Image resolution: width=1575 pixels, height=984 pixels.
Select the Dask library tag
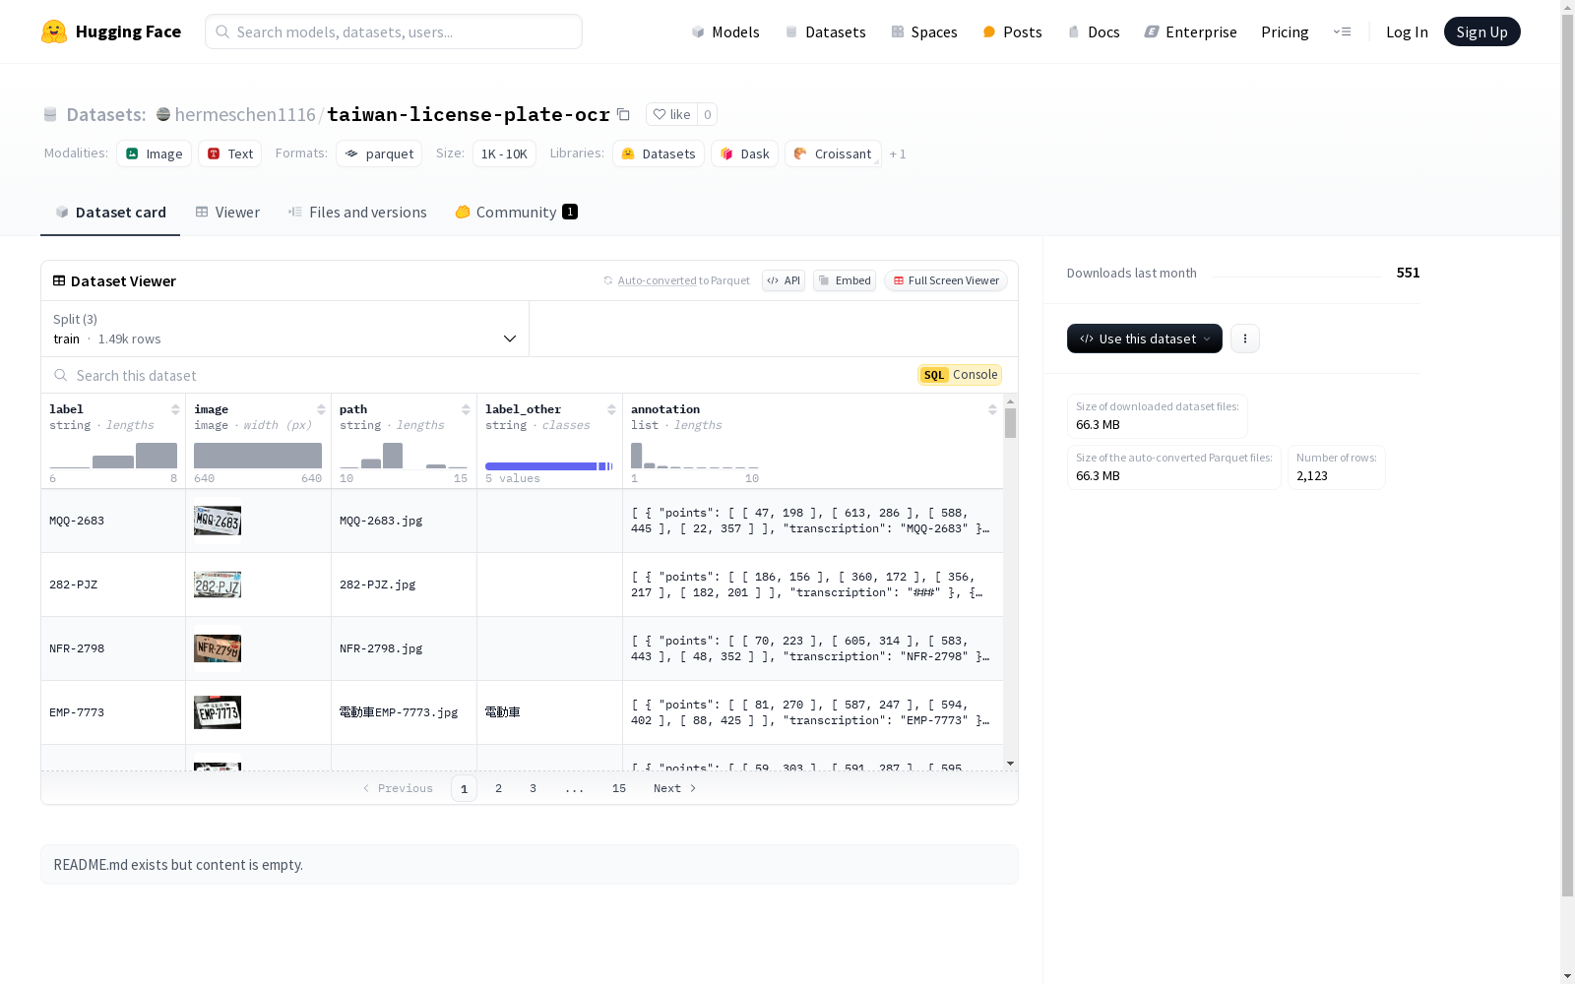click(x=745, y=154)
